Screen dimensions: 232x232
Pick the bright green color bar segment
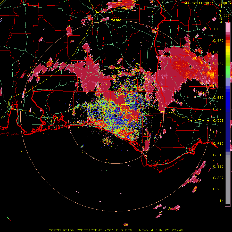coord(228,70)
